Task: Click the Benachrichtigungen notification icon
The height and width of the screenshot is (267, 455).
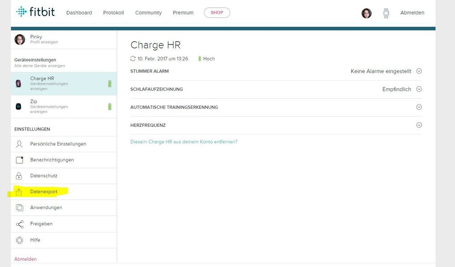Action: pyautogui.click(x=20, y=160)
